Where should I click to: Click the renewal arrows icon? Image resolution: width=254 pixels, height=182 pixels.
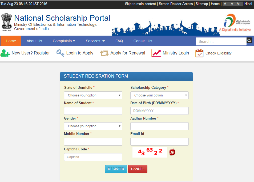tap(104, 53)
